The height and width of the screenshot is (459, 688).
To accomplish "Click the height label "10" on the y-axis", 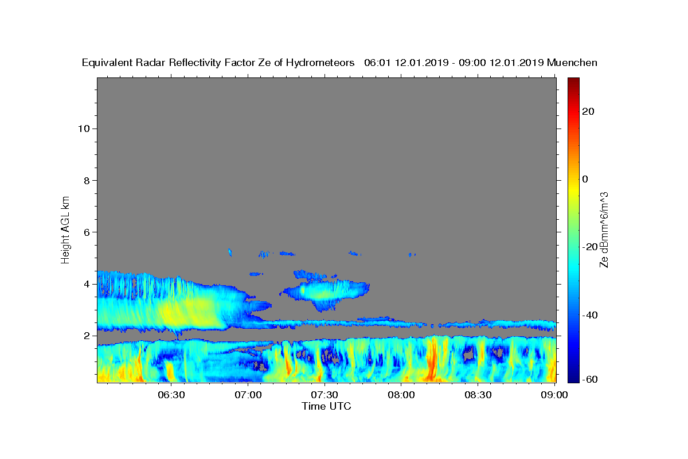I will pyautogui.click(x=83, y=129).
